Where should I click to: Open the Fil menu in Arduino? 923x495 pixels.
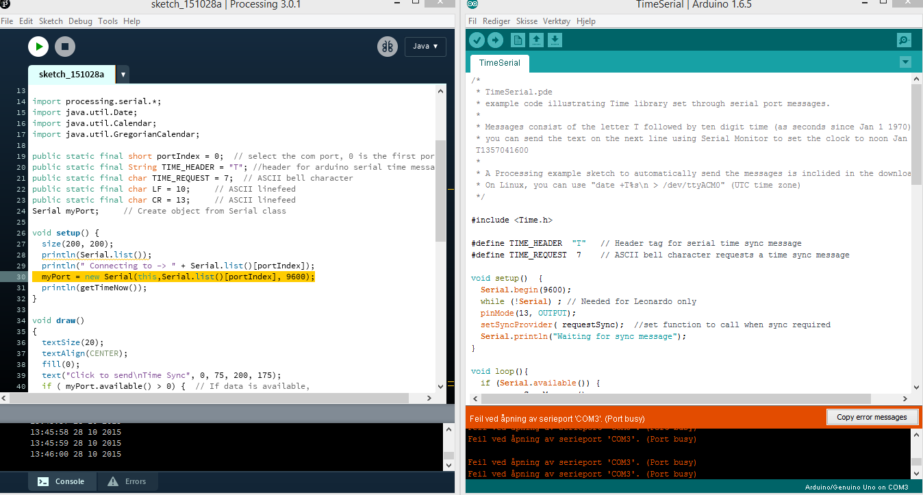pyautogui.click(x=472, y=21)
